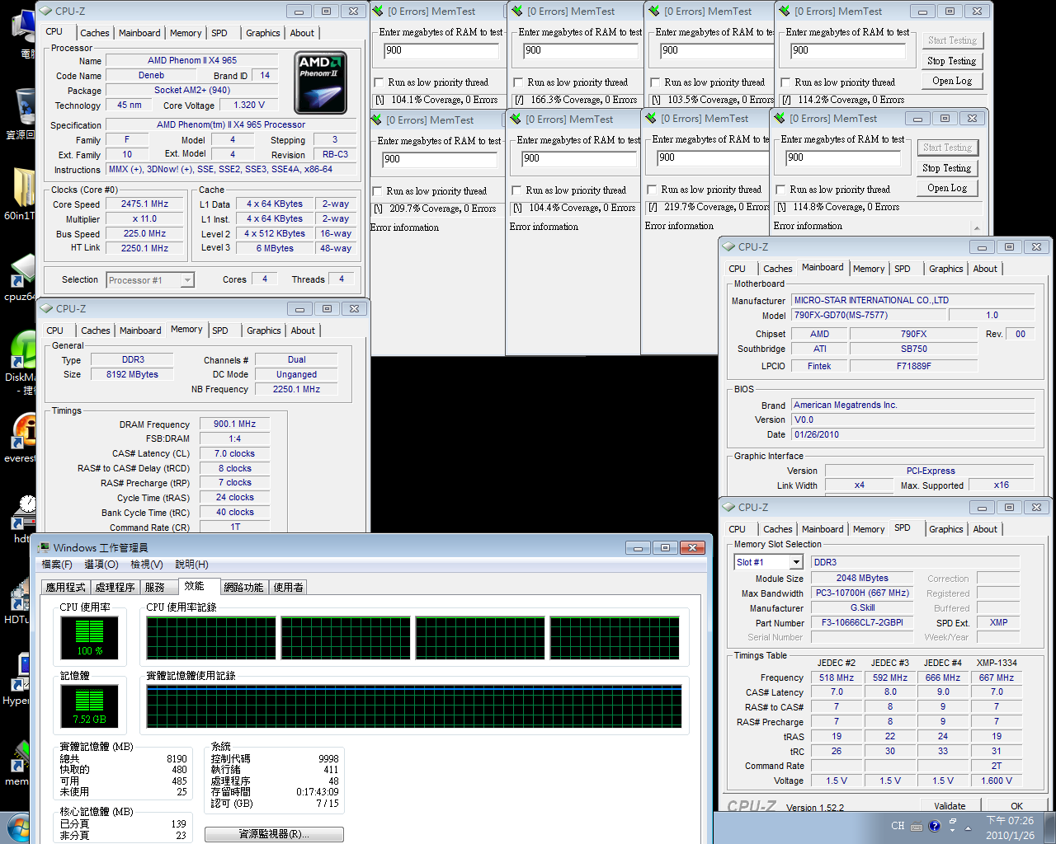Tick low priority thread in MemTest at 209.7% Coverage

coord(377,191)
